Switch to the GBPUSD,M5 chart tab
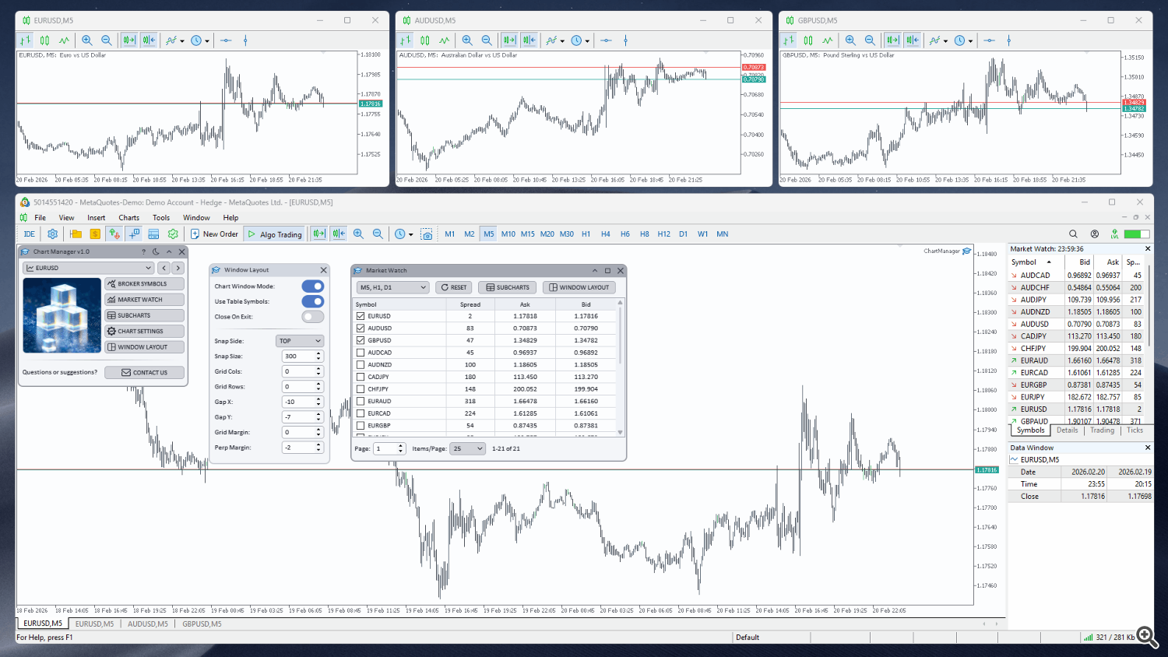 coord(202,624)
